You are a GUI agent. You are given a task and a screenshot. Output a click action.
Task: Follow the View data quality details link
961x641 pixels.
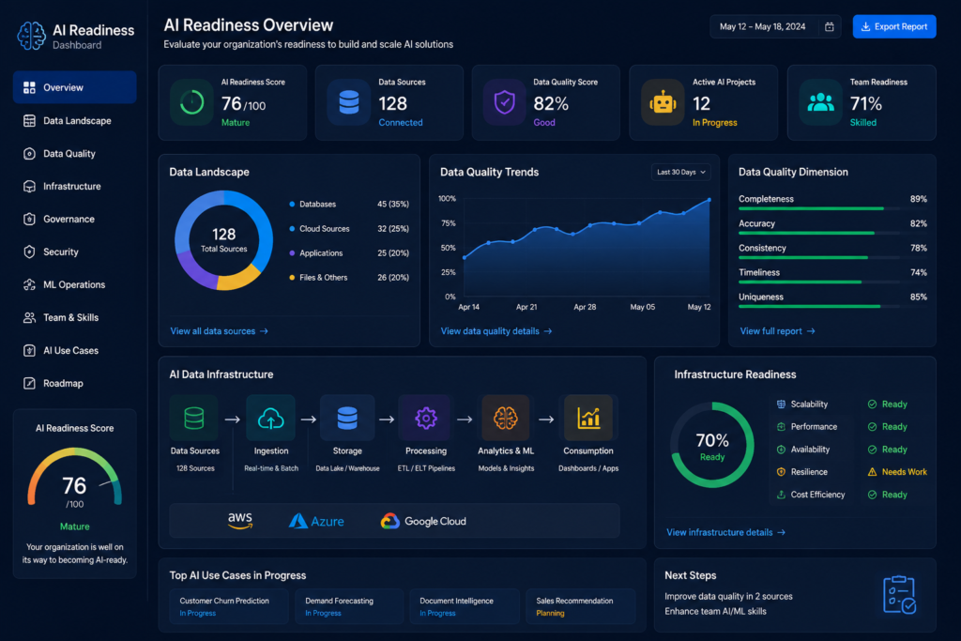click(496, 331)
